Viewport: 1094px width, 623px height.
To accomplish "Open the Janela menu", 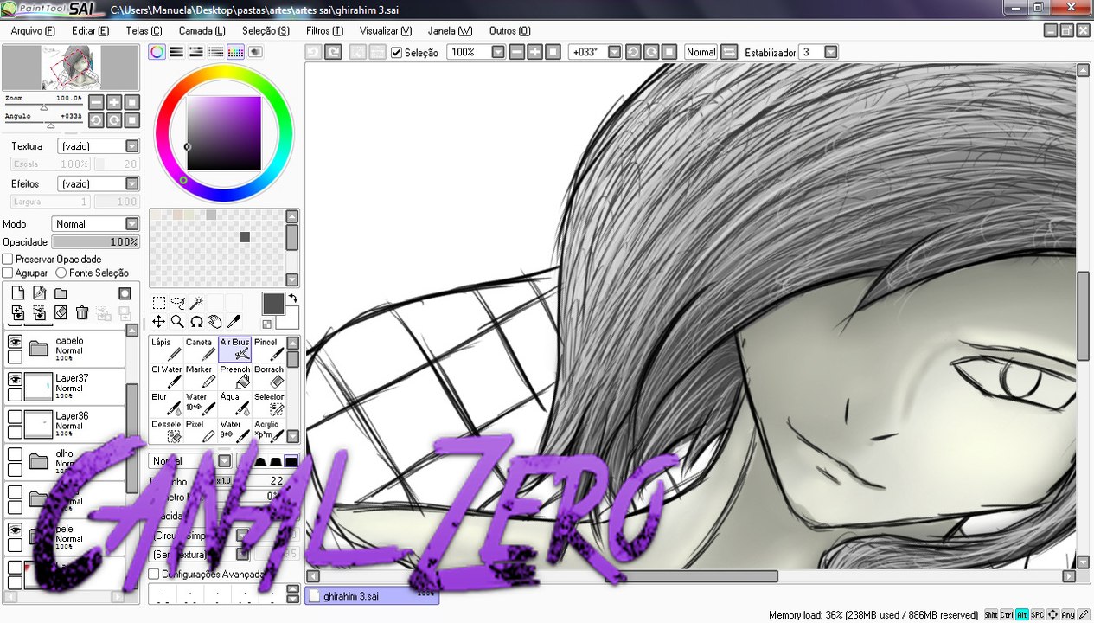I will coord(450,31).
